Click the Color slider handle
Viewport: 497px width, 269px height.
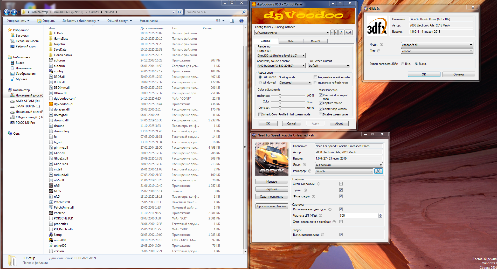[280, 102]
